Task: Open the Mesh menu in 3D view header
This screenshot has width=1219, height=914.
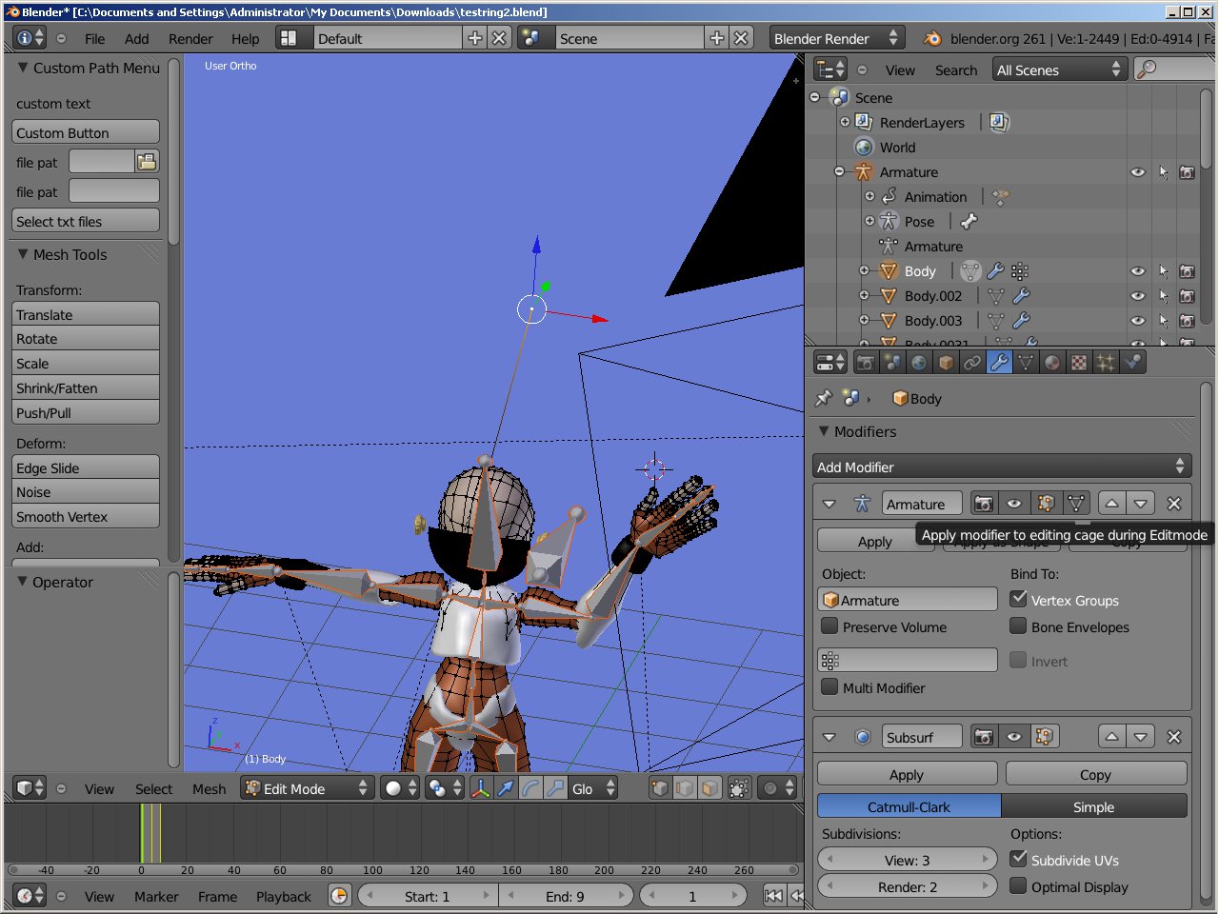Action: 209,788
